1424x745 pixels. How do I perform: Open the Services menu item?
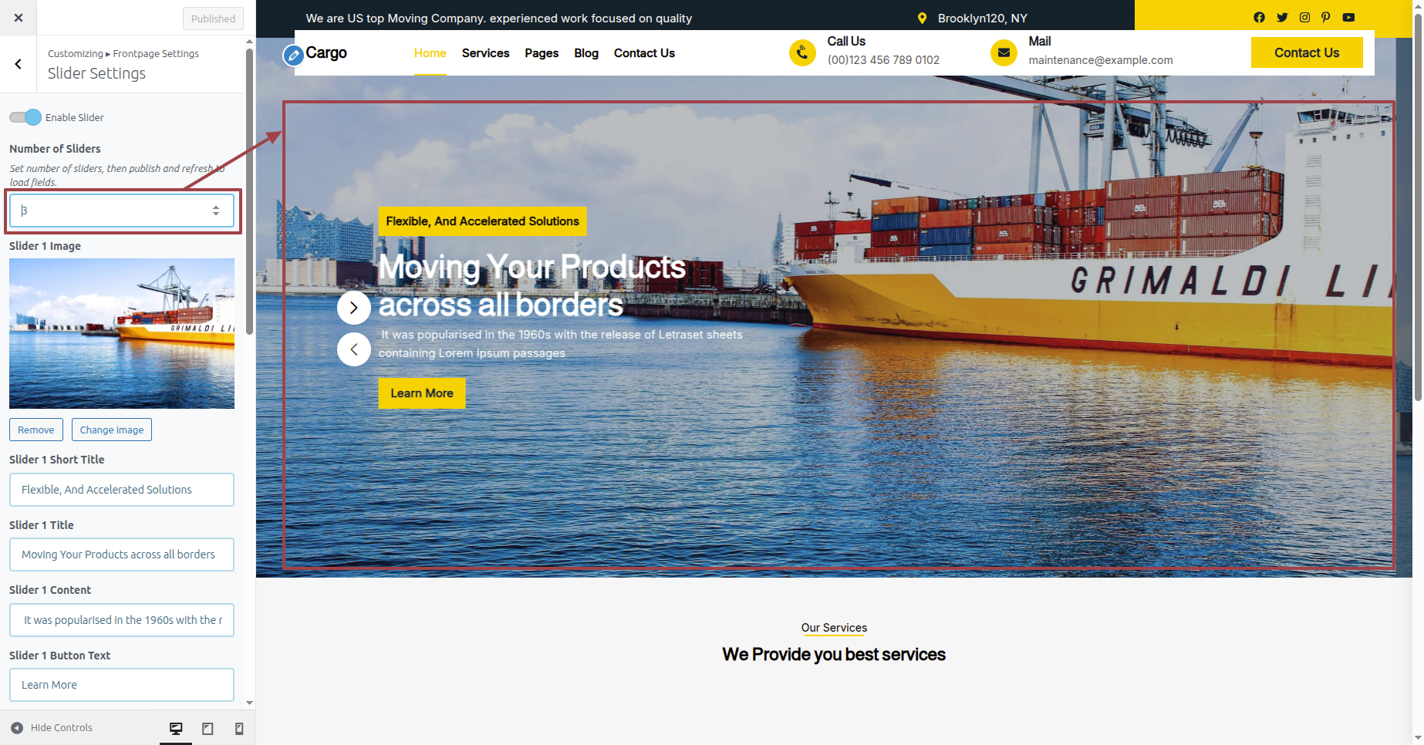tap(485, 53)
